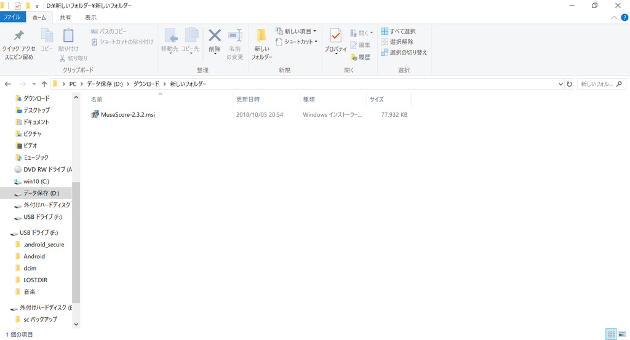Viewport: 630px width, 340px height.
Task: Customize Quick Access Toolbar dropdown
Action: coord(36,6)
